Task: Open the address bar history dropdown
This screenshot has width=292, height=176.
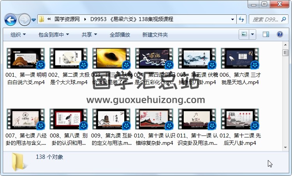Action: pos(232,19)
